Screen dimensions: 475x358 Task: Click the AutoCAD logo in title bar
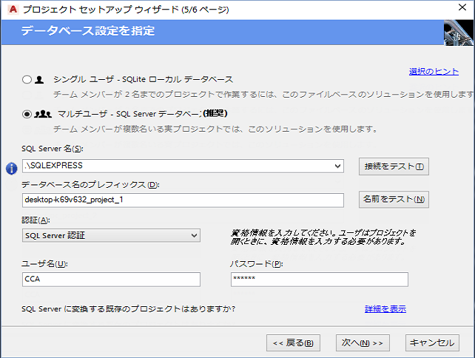tap(13, 9)
